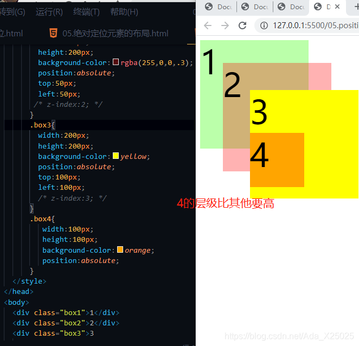Click the globe favicon of the third Docu tab
359x346 pixels.
pos(281,7)
